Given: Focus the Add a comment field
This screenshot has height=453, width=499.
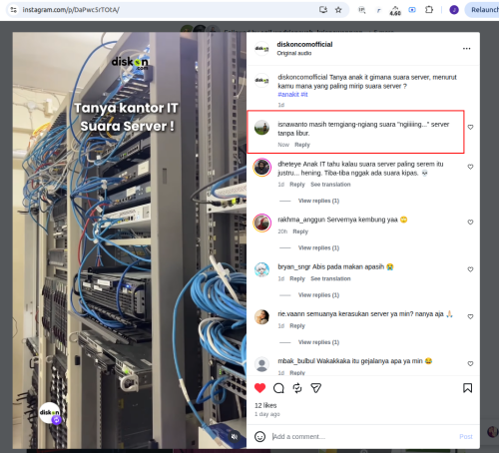Looking at the screenshot, I should 362,437.
